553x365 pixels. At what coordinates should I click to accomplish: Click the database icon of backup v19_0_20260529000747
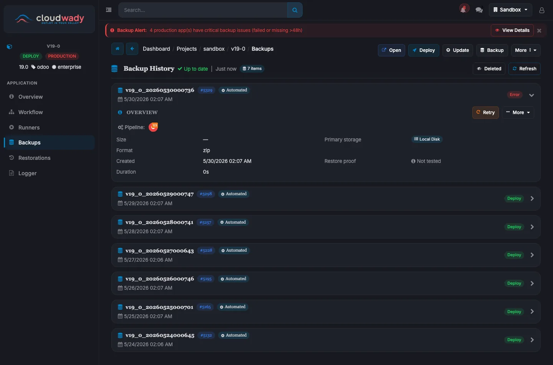pos(120,194)
